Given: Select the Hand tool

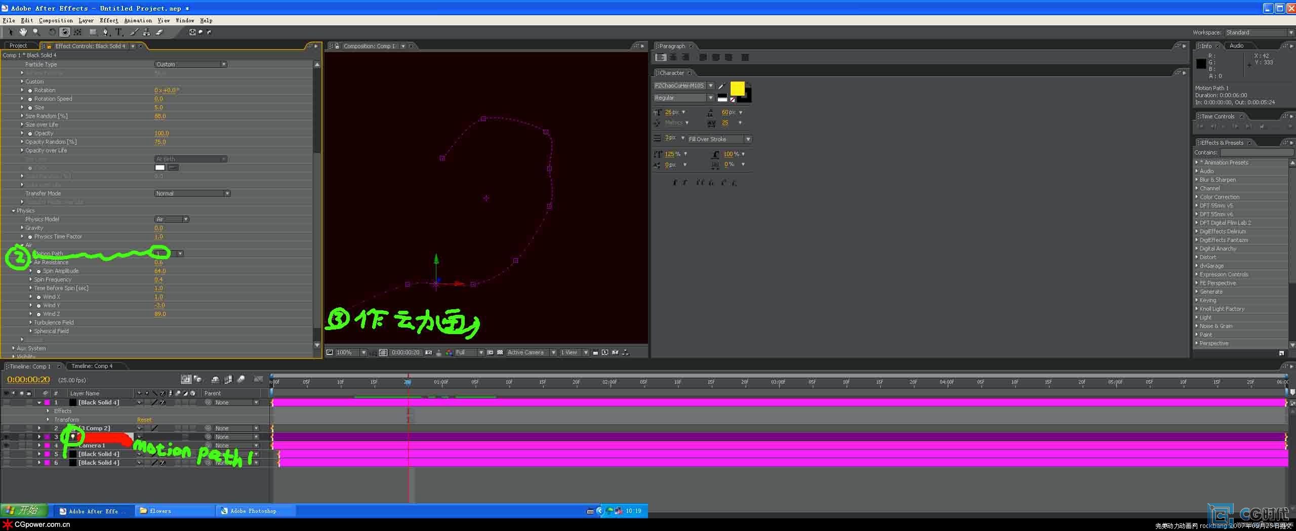Looking at the screenshot, I should click(23, 32).
